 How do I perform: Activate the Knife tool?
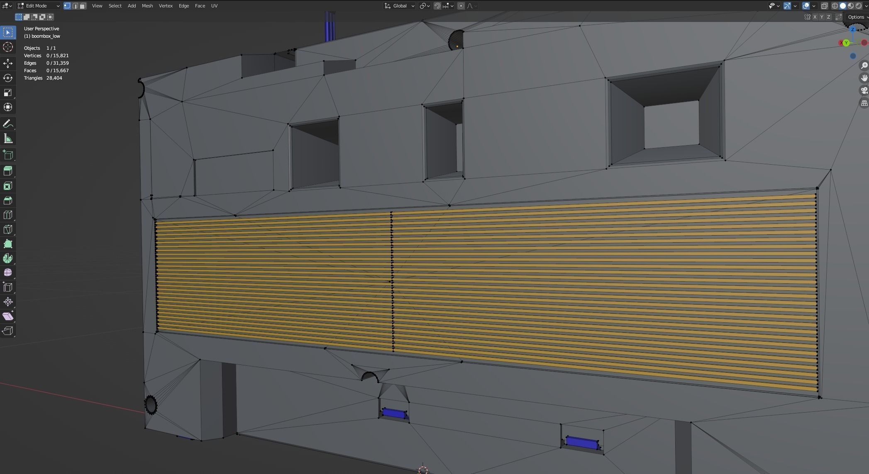point(8,229)
